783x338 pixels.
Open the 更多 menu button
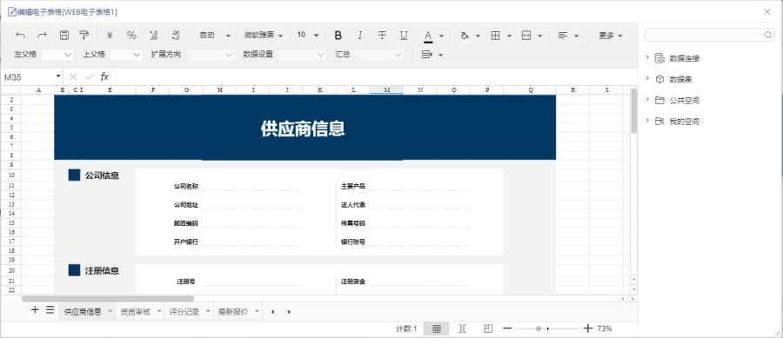pos(611,36)
